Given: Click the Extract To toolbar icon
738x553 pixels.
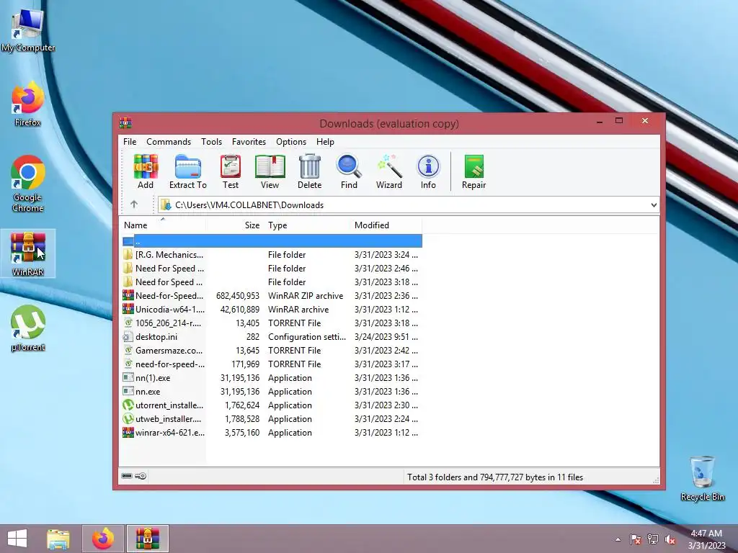Looking at the screenshot, I should [188, 171].
